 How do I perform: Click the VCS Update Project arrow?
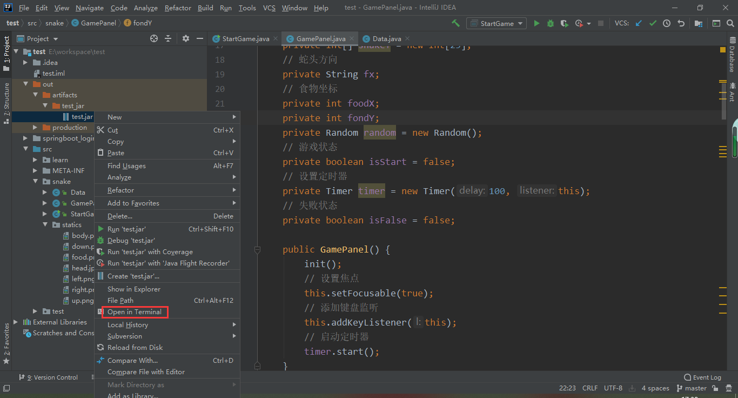tap(639, 23)
